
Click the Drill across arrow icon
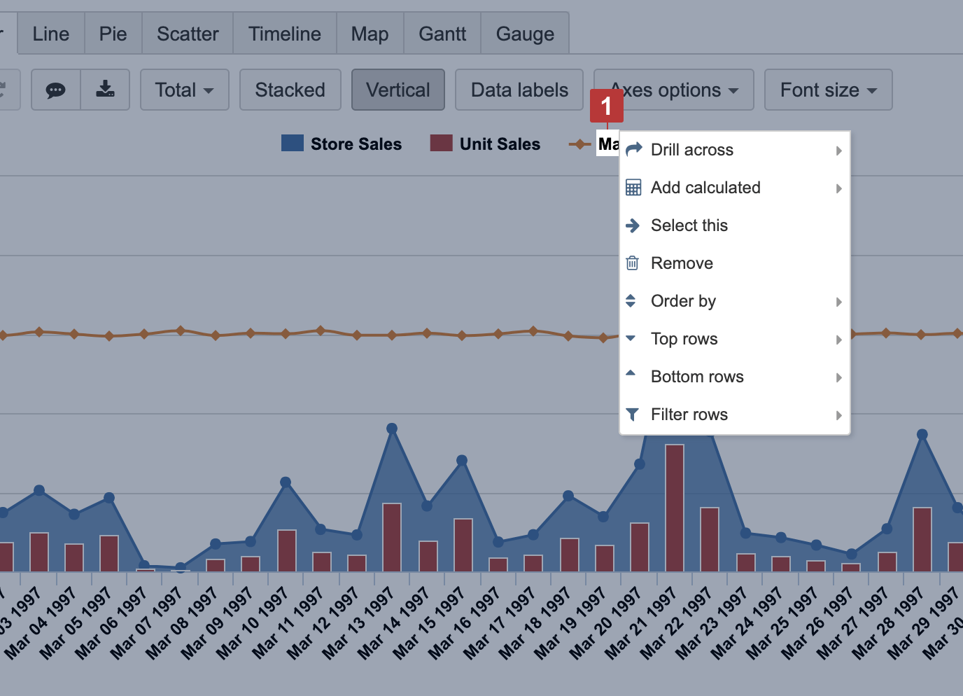633,149
